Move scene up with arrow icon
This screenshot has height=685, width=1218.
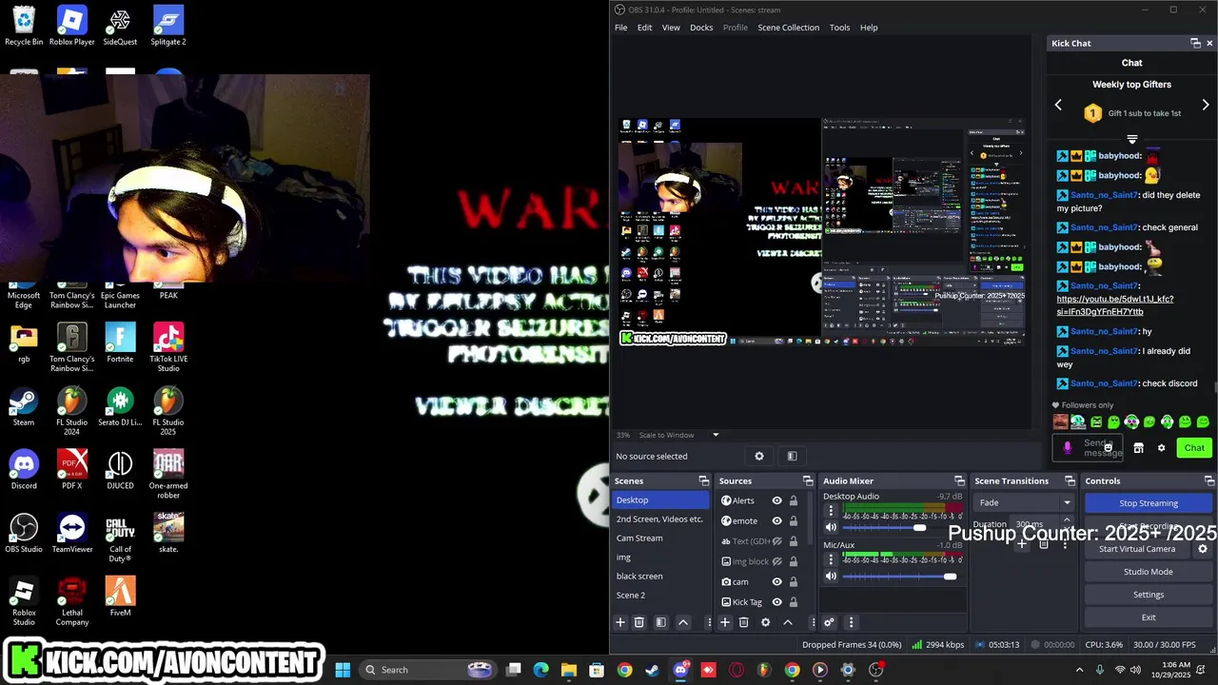[683, 622]
